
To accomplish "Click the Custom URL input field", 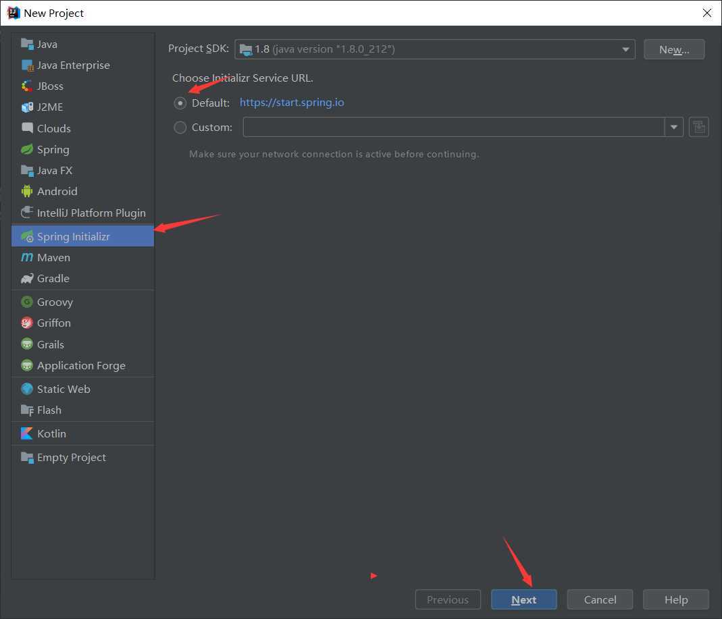I will 454,127.
